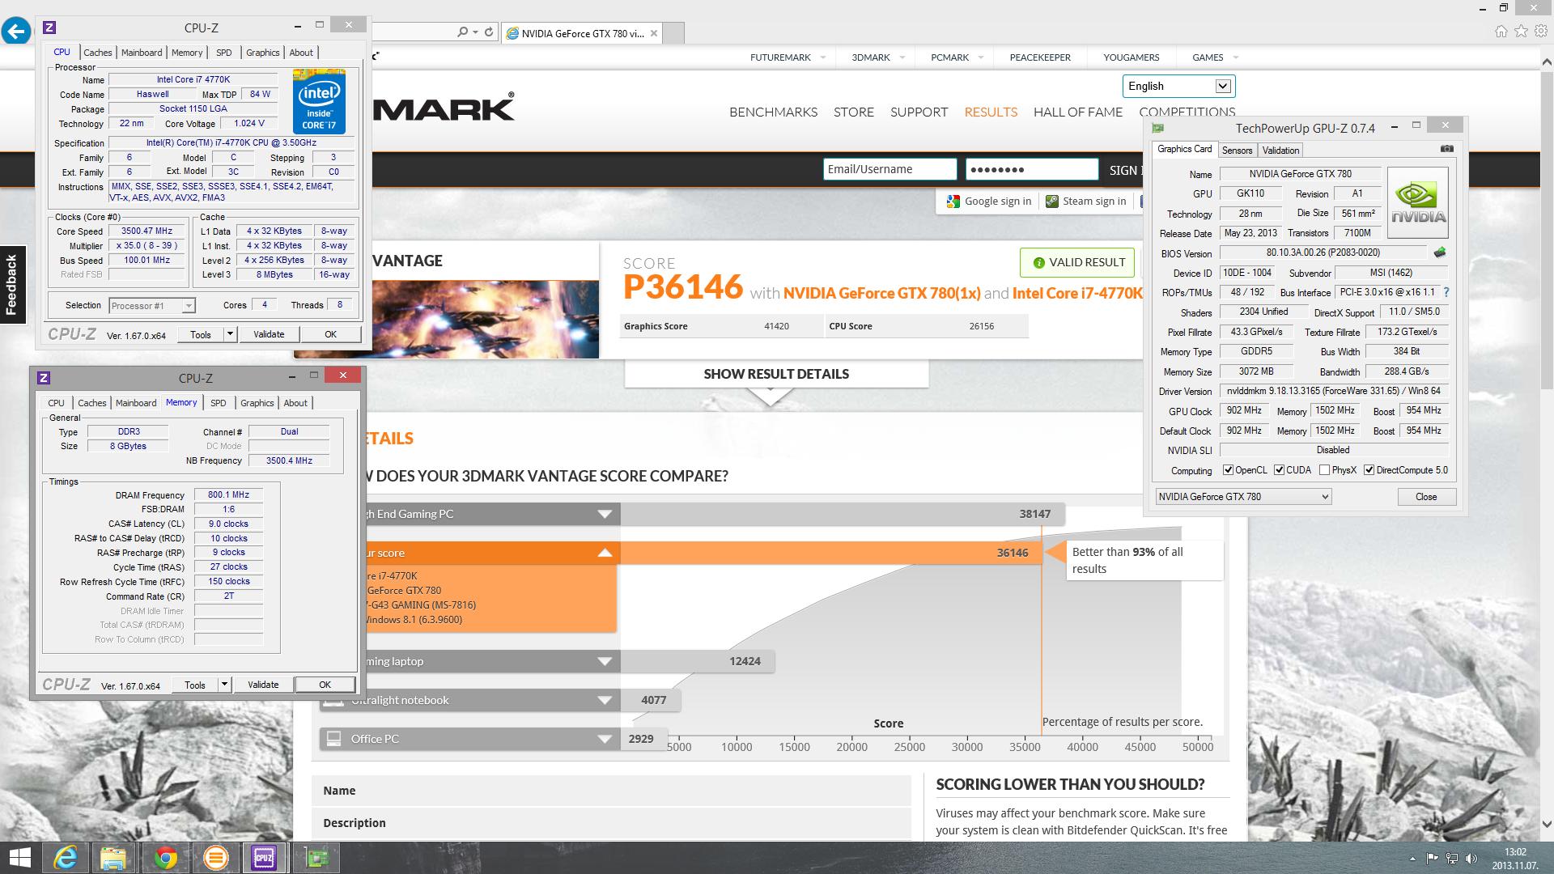Click the GPU-Z BIOS save chip icon

coord(1441,252)
